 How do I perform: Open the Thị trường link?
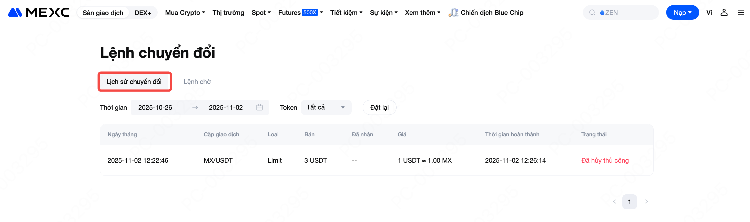tap(228, 13)
